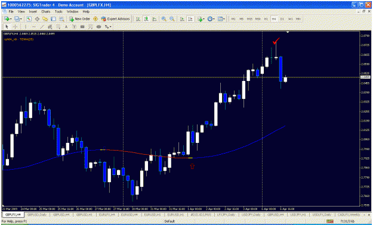Screen dimensions: 373x225
Task: Open the Templates icon
Action: pos(220,19)
